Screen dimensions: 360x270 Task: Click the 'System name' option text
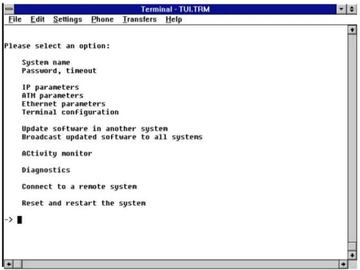(46, 62)
